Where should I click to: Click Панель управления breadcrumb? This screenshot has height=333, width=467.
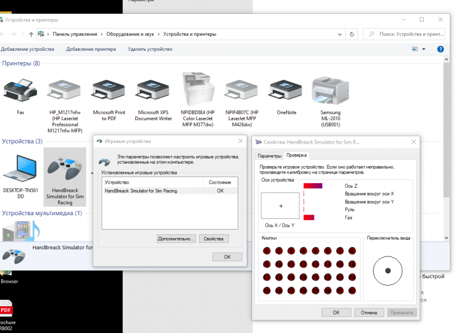click(x=75, y=34)
